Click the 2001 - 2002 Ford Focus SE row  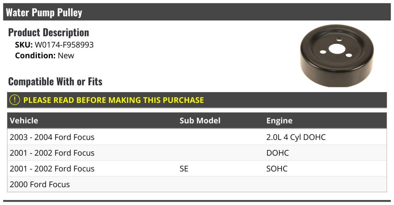(197, 169)
